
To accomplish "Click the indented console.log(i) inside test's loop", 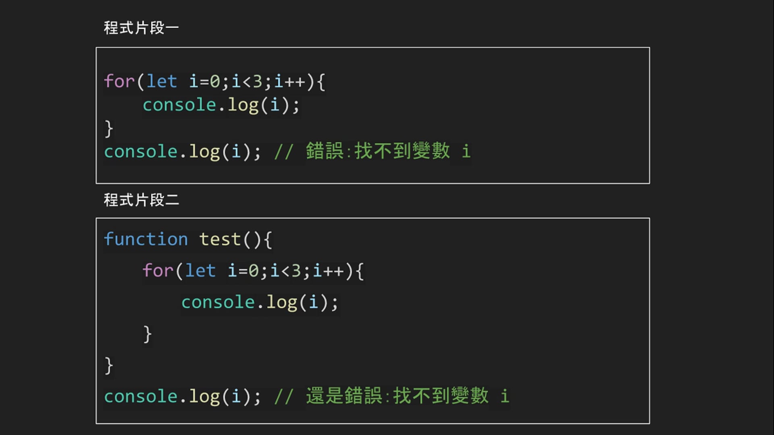I will (x=259, y=302).
